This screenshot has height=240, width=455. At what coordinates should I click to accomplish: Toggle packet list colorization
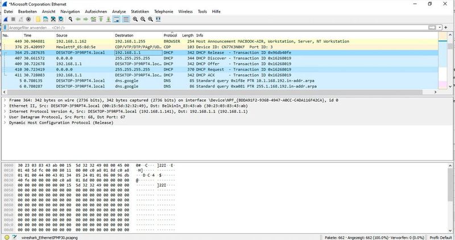pyautogui.click(x=126, y=19)
